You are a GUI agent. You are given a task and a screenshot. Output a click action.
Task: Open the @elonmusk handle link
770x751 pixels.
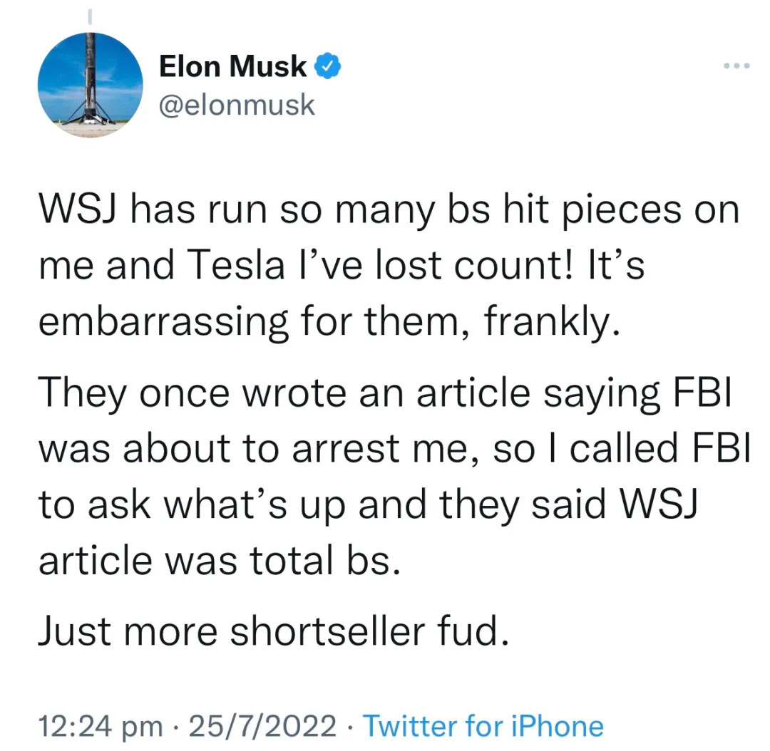pos(237,105)
